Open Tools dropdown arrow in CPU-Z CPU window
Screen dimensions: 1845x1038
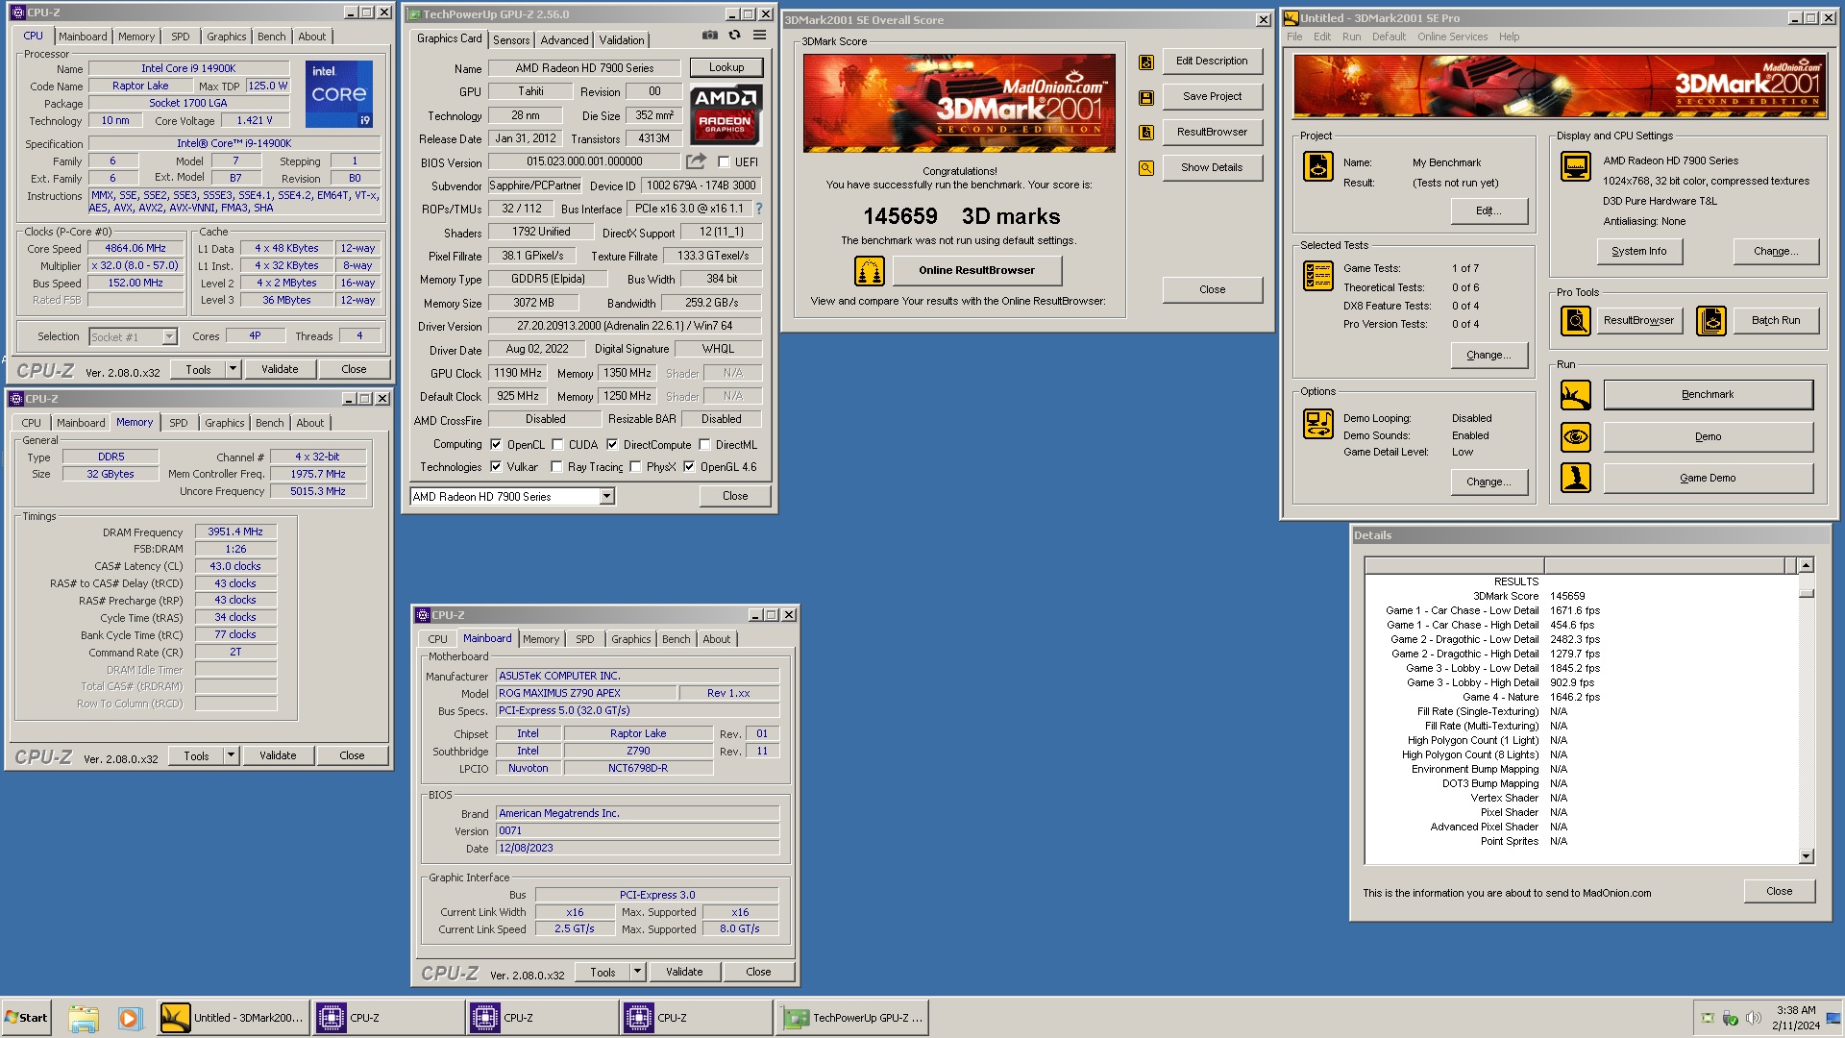[232, 369]
